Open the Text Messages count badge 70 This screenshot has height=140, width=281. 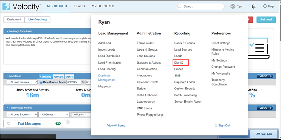58,123
